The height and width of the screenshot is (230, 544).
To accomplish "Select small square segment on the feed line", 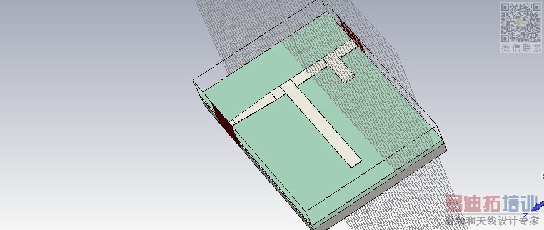I will (x=278, y=92).
